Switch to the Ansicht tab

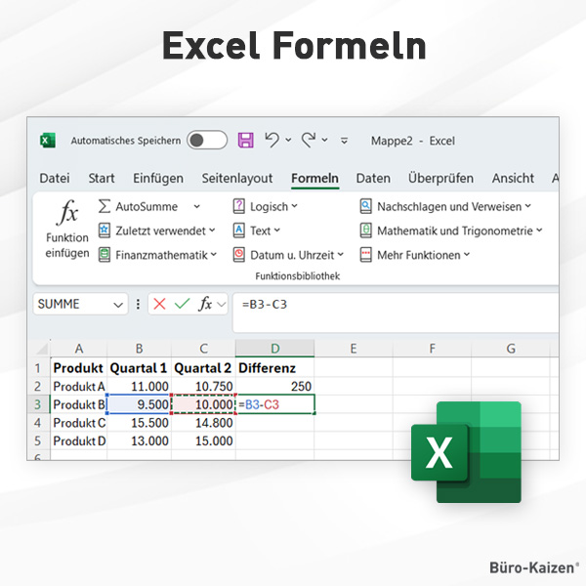pos(513,179)
